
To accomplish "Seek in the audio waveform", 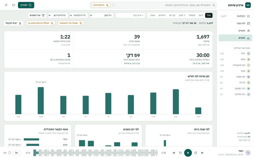I will [95, 153].
